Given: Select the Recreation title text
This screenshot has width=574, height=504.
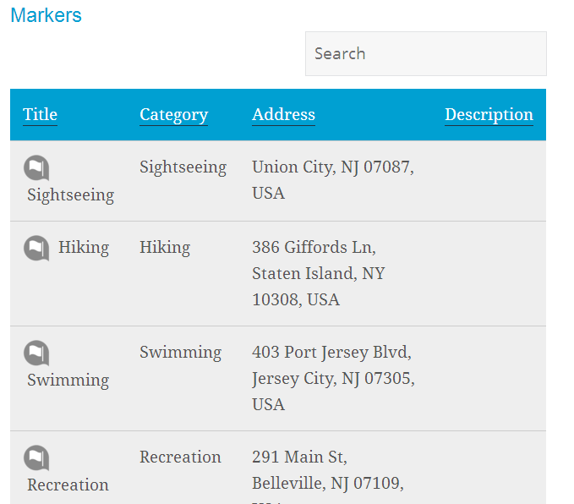Looking at the screenshot, I should point(68,485).
